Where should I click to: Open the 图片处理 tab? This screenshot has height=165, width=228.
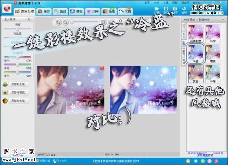(x=25, y=11)
